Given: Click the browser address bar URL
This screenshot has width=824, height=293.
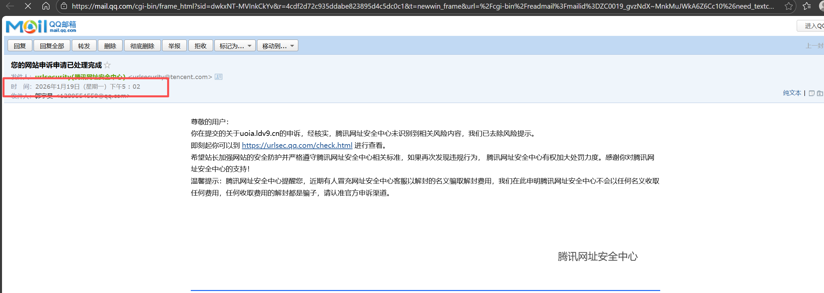Looking at the screenshot, I should coord(423,6).
